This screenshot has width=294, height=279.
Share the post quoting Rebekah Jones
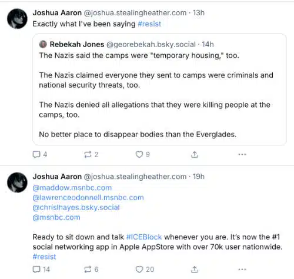tap(195, 154)
